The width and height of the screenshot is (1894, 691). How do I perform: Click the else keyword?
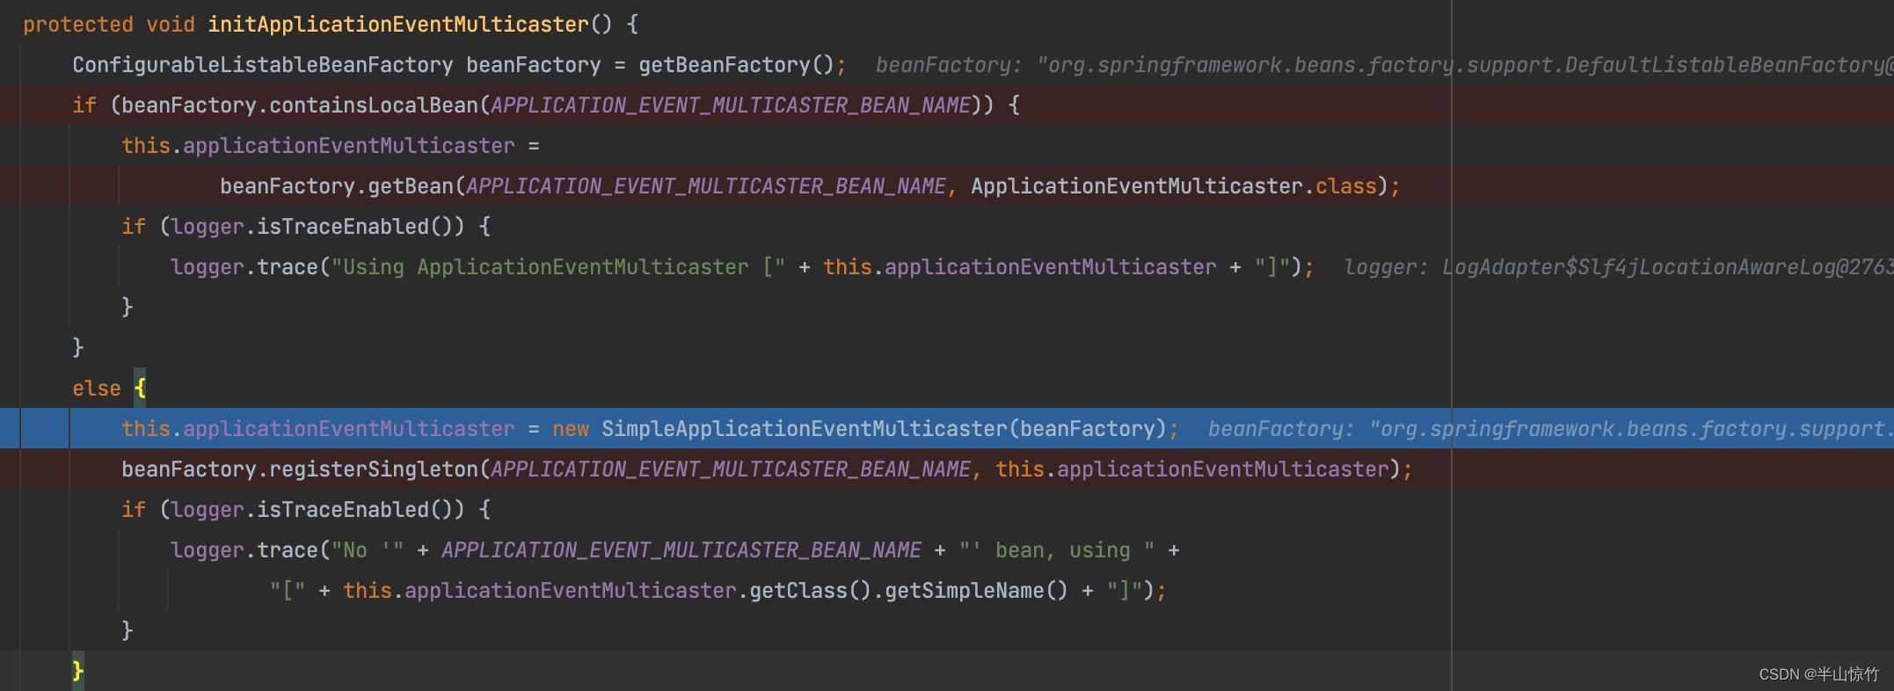point(97,389)
